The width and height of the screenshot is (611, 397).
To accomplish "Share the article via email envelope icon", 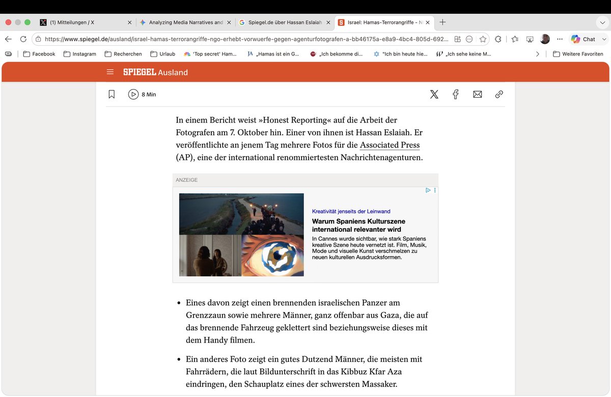I will (x=477, y=94).
